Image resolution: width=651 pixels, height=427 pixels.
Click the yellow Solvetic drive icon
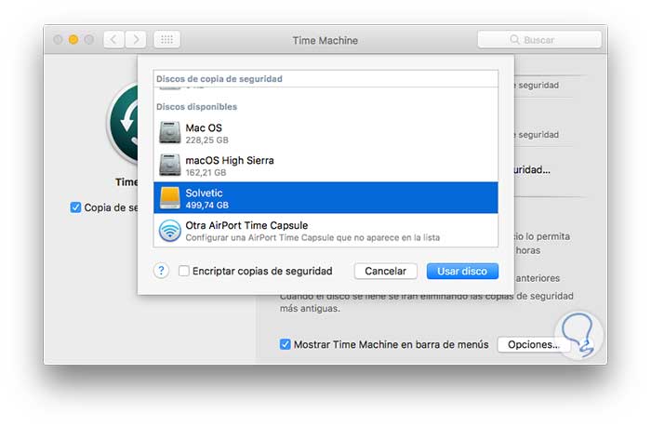(x=170, y=198)
